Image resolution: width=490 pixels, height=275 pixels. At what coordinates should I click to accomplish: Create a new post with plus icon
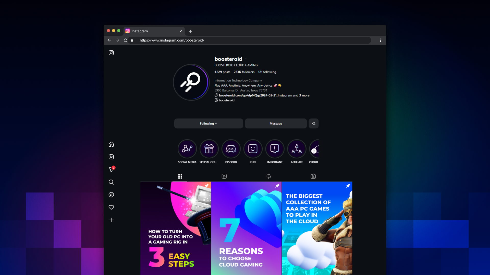pyautogui.click(x=111, y=220)
